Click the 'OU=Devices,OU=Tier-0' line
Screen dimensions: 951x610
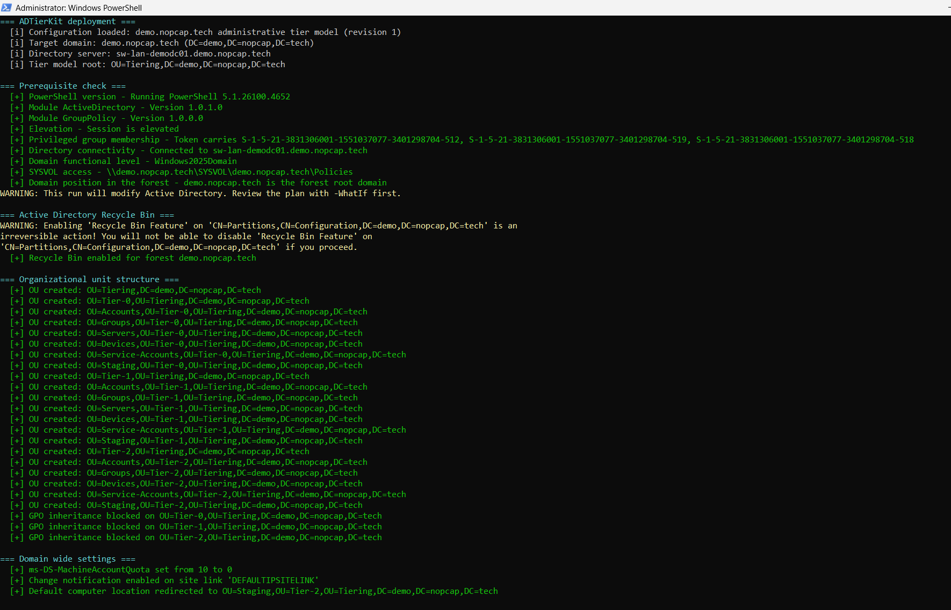click(x=186, y=344)
